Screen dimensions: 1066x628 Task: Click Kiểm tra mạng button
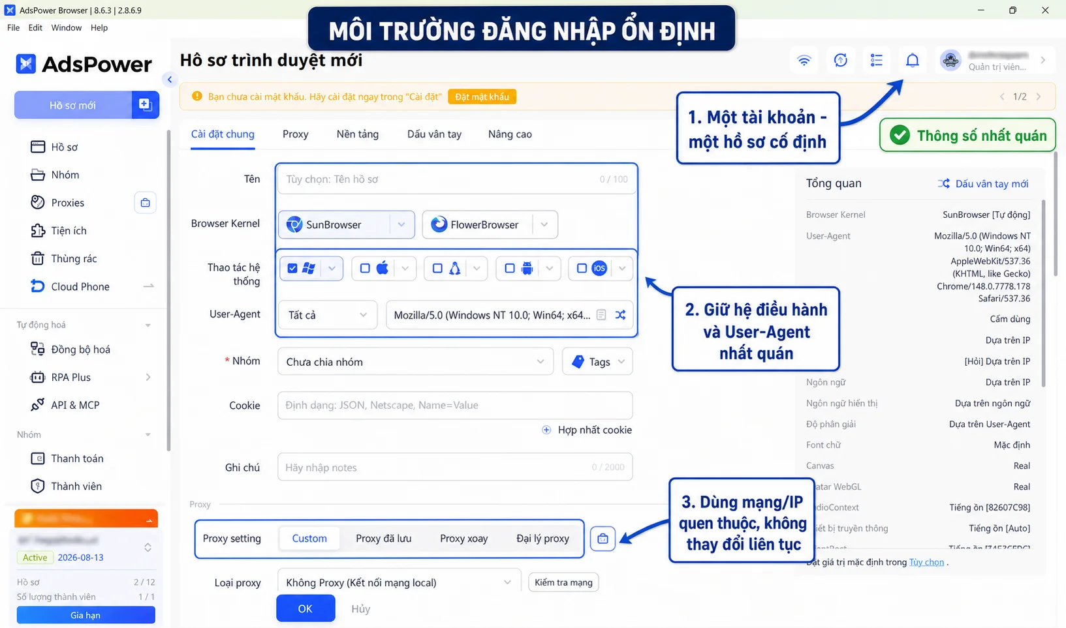tap(563, 582)
